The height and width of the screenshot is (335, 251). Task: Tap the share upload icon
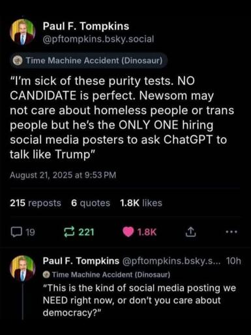click(190, 232)
